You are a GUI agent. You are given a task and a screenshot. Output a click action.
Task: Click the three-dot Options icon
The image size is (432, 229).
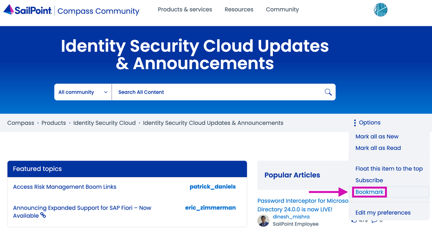(x=355, y=123)
